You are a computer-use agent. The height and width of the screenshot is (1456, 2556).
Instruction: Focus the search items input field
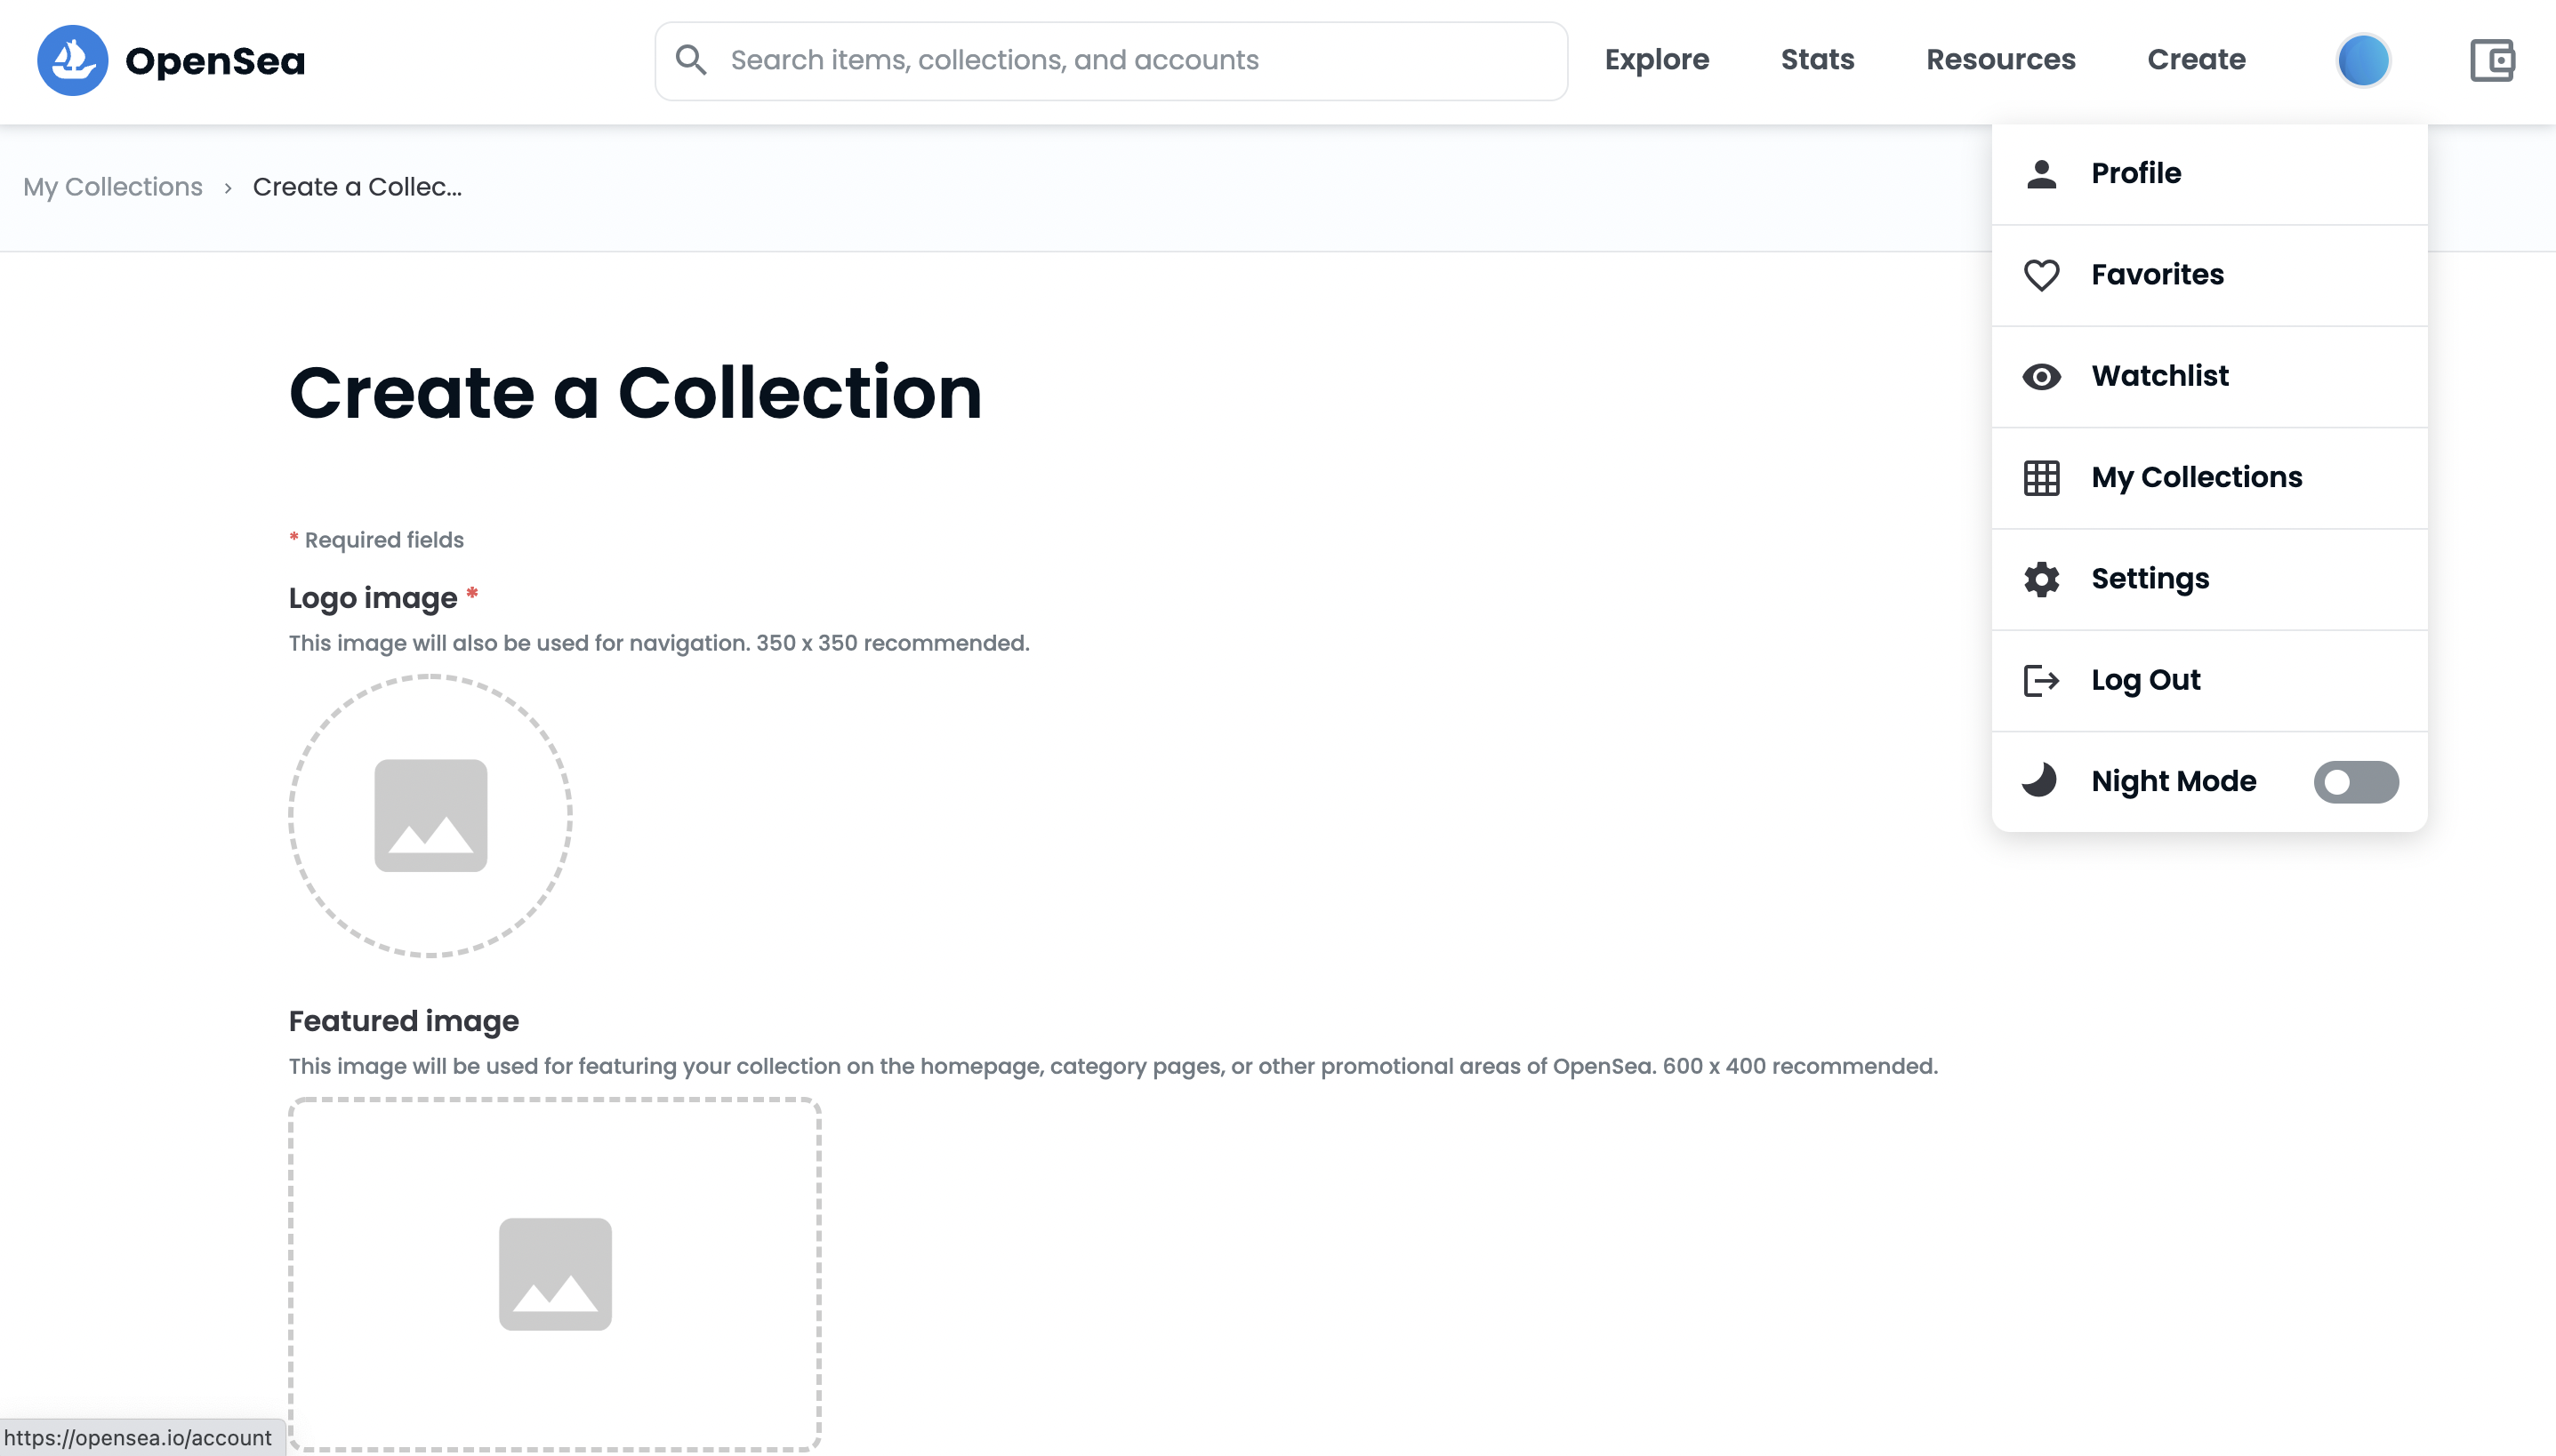click(x=1130, y=60)
